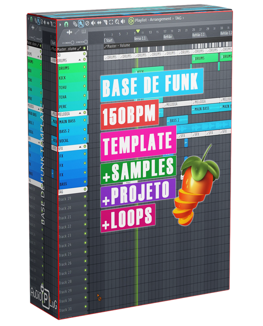This screenshot has height=326, width=263.
Task: Jump to the Refrão 1.2 marker
Action: 226,33
